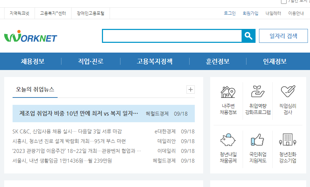
Task: Open the 인재정보 menu
Action: coord(275,61)
